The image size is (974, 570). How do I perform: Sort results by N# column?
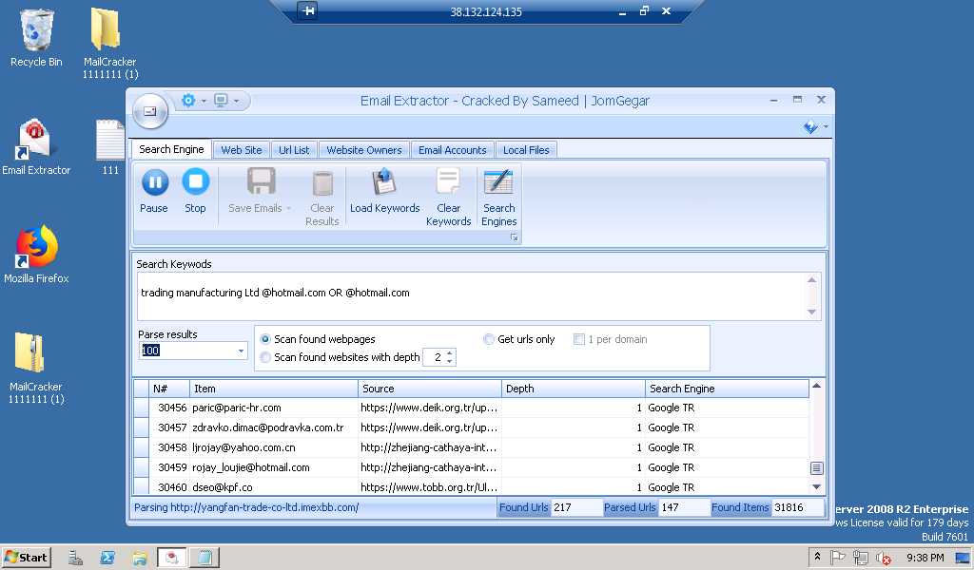pos(169,389)
